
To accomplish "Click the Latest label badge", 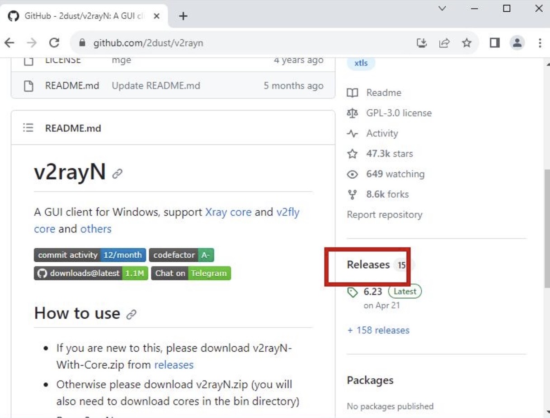I will (x=404, y=292).
